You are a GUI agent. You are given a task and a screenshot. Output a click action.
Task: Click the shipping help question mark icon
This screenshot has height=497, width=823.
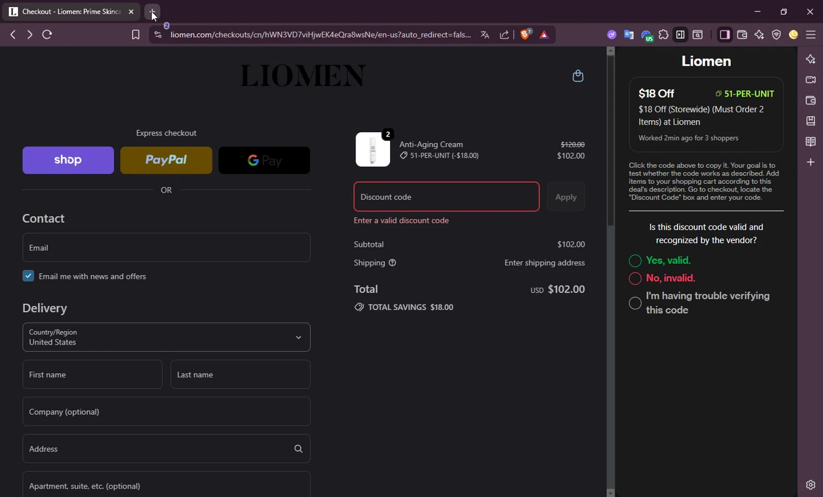point(392,263)
